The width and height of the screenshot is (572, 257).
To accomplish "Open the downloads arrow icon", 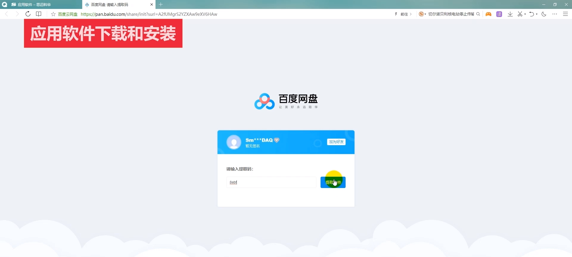I will coord(510,14).
